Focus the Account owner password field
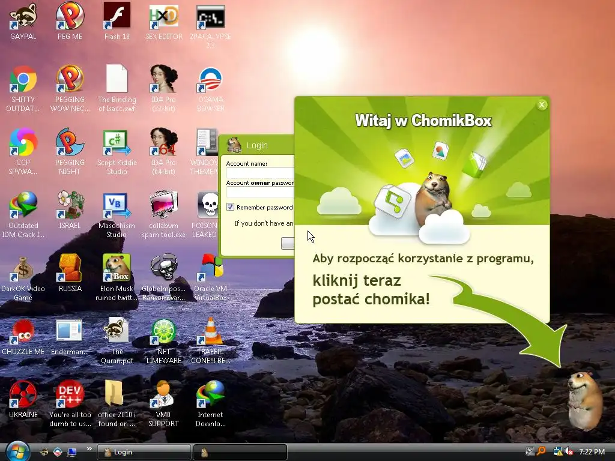Screen dimensions: 615x461 (260, 192)
